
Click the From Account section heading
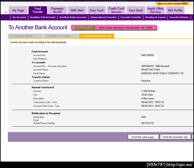click(x=40, y=52)
